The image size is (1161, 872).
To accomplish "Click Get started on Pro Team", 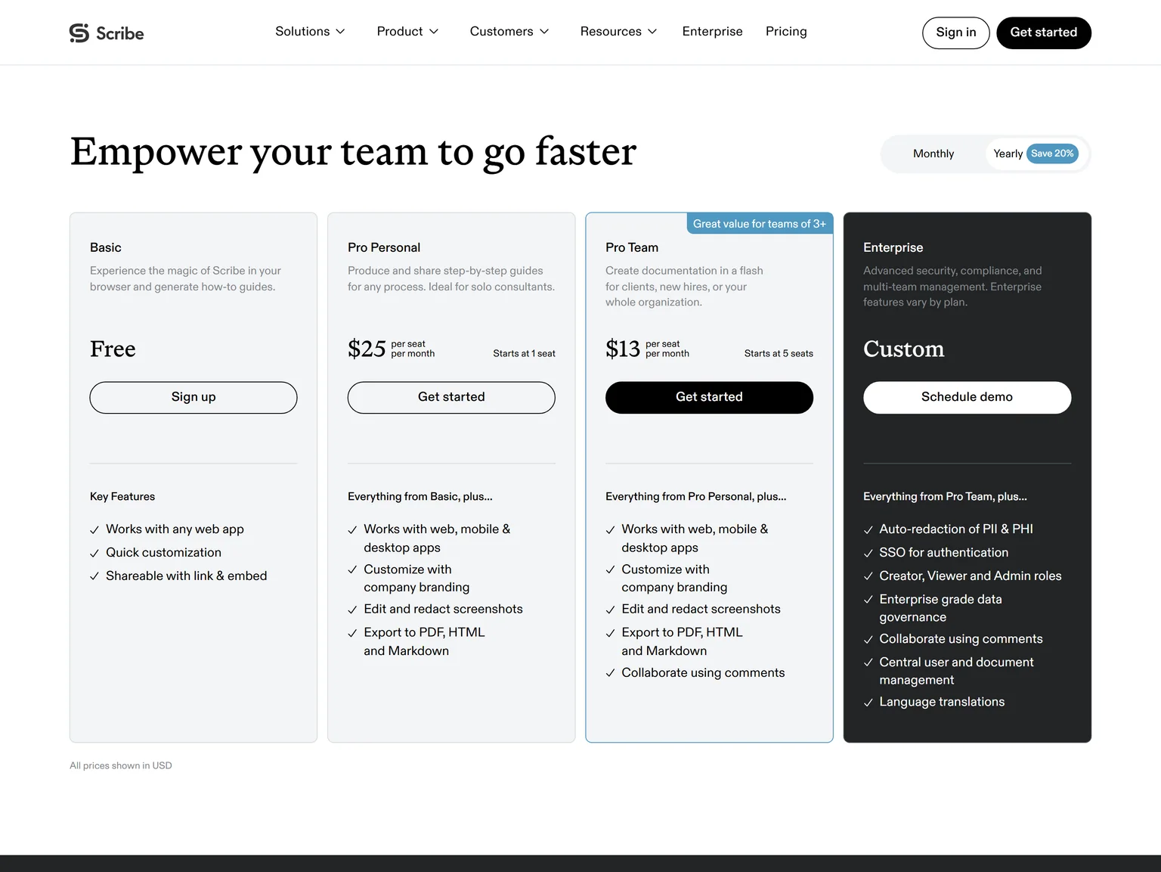I will (x=709, y=397).
